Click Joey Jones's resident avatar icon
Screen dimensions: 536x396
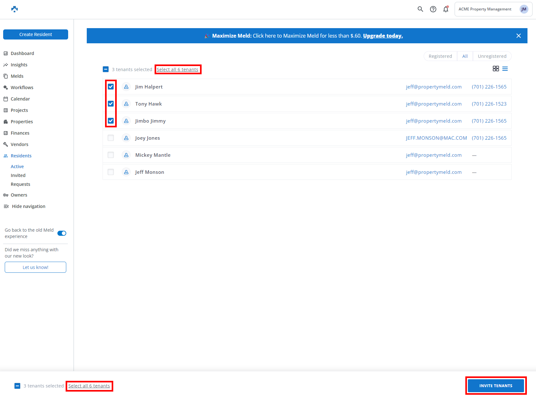(x=126, y=138)
